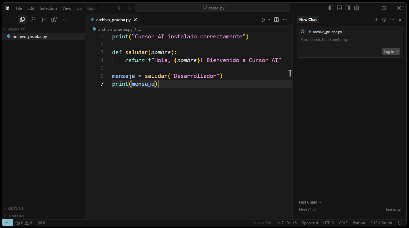Change the UTF-8 file encoding
Screen dimensions: 409x228
pos(328,223)
